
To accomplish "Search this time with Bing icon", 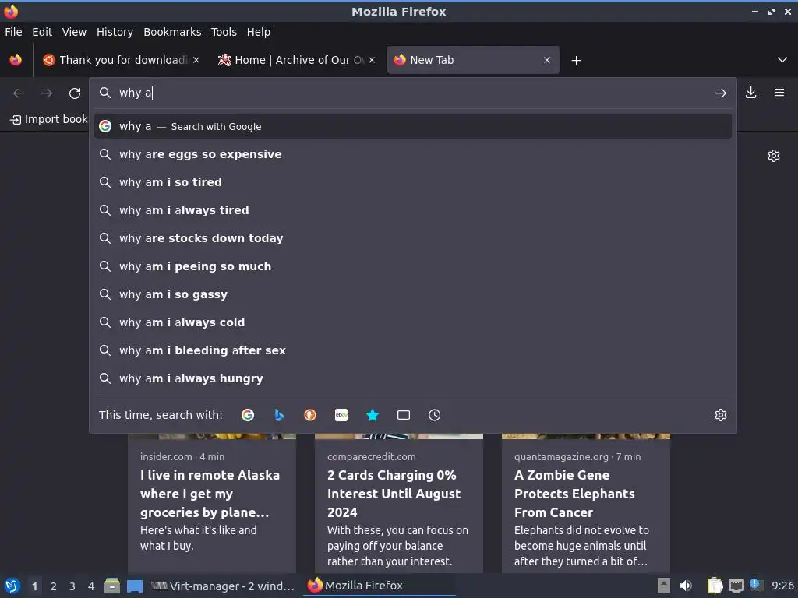I will pyautogui.click(x=279, y=415).
